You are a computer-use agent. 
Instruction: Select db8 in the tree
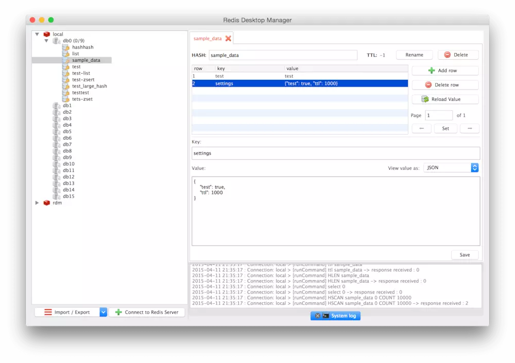(x=67, y=151)
